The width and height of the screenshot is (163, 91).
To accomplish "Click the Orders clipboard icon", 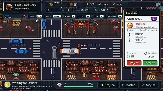I will coord(51,4).
